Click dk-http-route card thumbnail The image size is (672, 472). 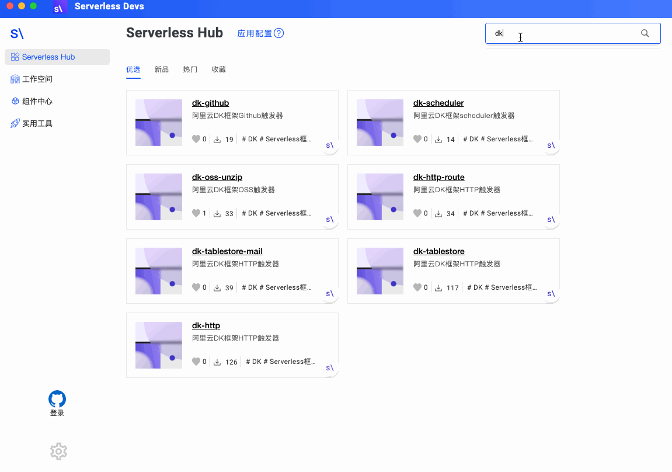pyautogui.click(x=379, y=197)
